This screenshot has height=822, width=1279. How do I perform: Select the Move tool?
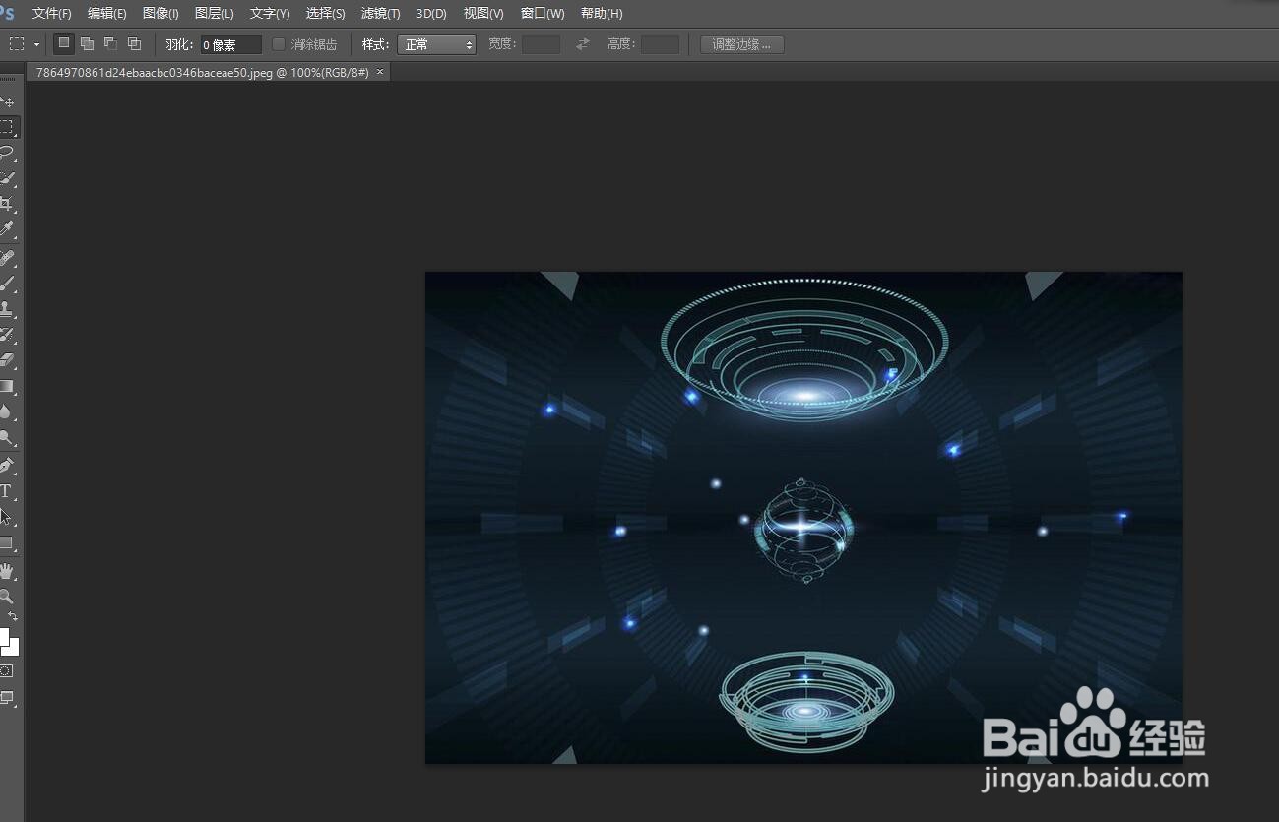tap(8, 102)
